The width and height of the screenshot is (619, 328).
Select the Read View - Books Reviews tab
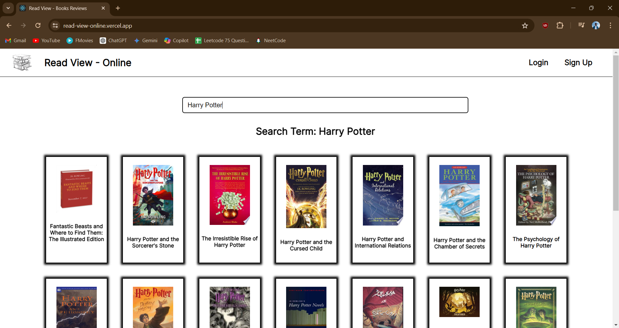(x=63, y=8)
